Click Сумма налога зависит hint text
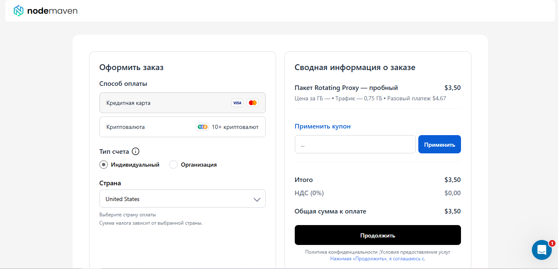The height and width of the screenshot is (269, 558). tap(151, 223)
